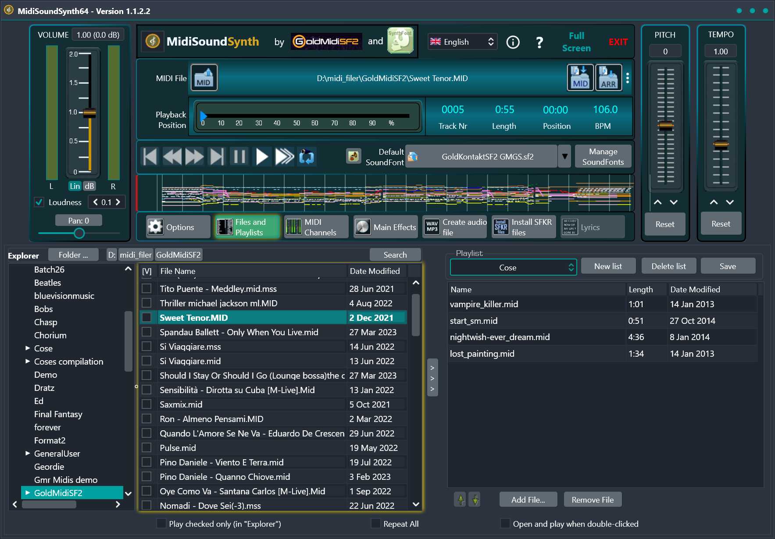Decrease the tempo with the down chevron

(x=730, y=202)
